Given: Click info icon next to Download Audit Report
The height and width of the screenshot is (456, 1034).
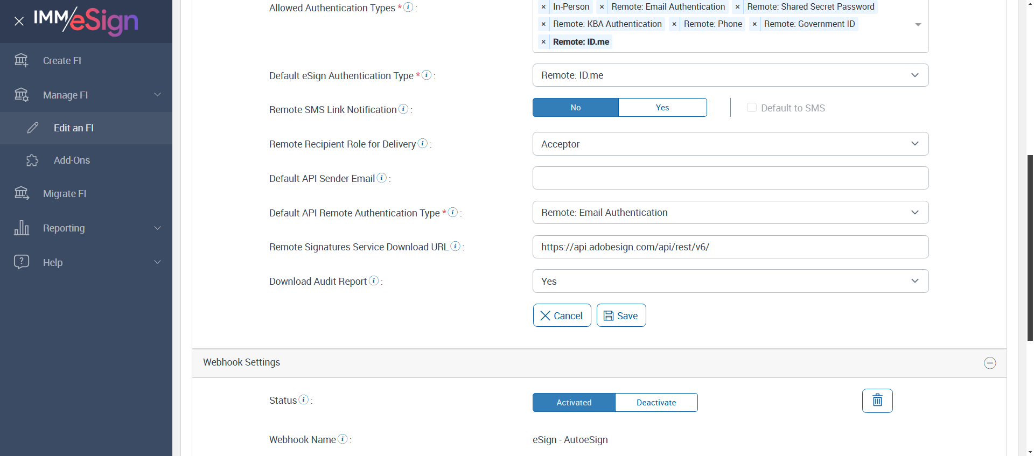Looking at the screenshot, I should click(374, 280).
